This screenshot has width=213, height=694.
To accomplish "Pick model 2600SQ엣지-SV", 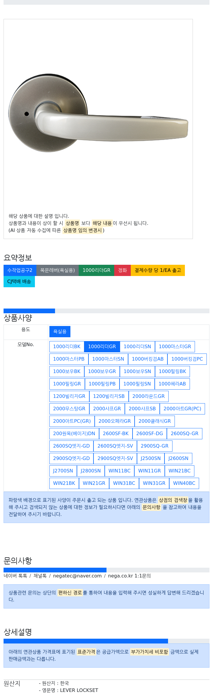I will 115,446.
